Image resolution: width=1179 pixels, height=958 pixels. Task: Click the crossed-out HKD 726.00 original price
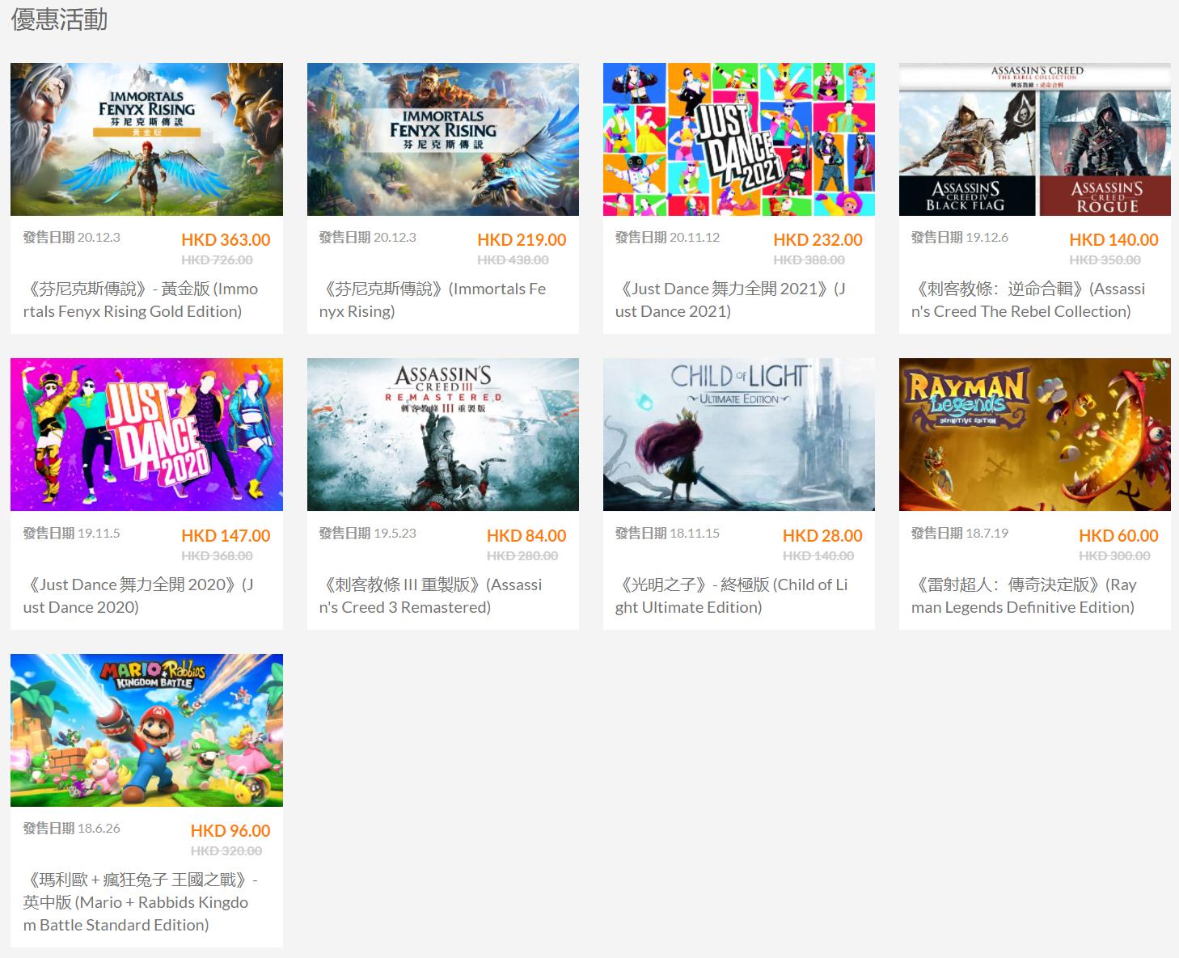click(217, 260)
